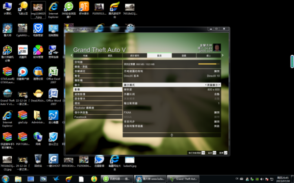
Task: Toggle the FXAA setting
Action: (x=171, y=112)
